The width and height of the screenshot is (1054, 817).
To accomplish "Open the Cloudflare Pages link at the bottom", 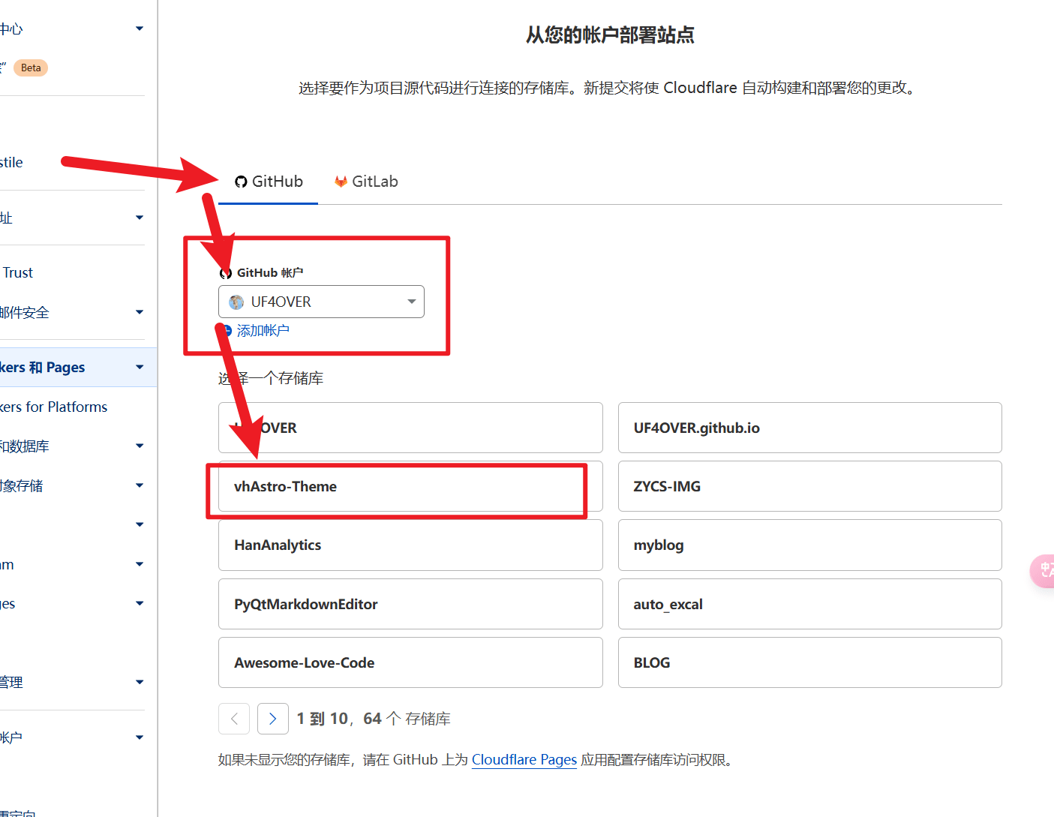I will pos(524,759).
